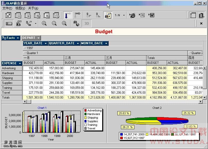Collapse the Quarter 1 header
This screenshot has height=149, width=208.
pyautogui.click(x=25, y=53)
